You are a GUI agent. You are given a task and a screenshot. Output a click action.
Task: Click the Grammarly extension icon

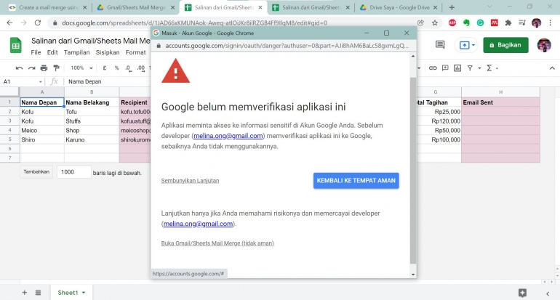pyautogui.click(x=480, y=23)
